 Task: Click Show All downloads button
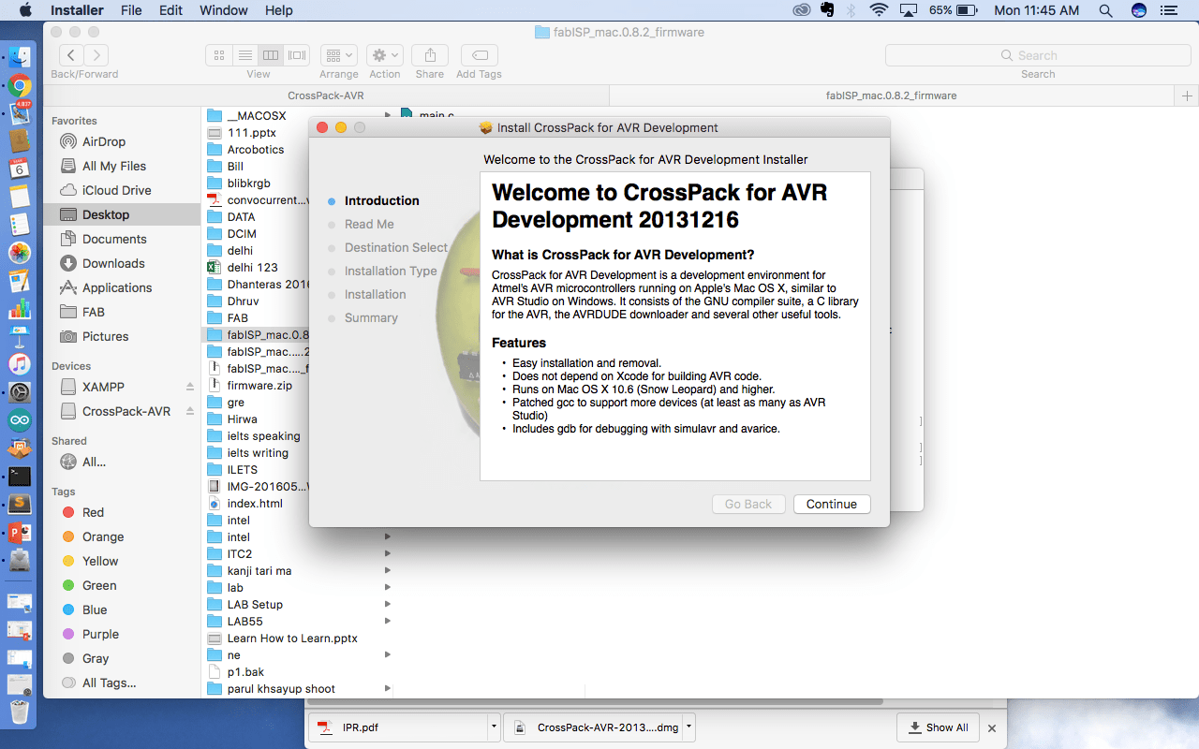pos(937,727)
